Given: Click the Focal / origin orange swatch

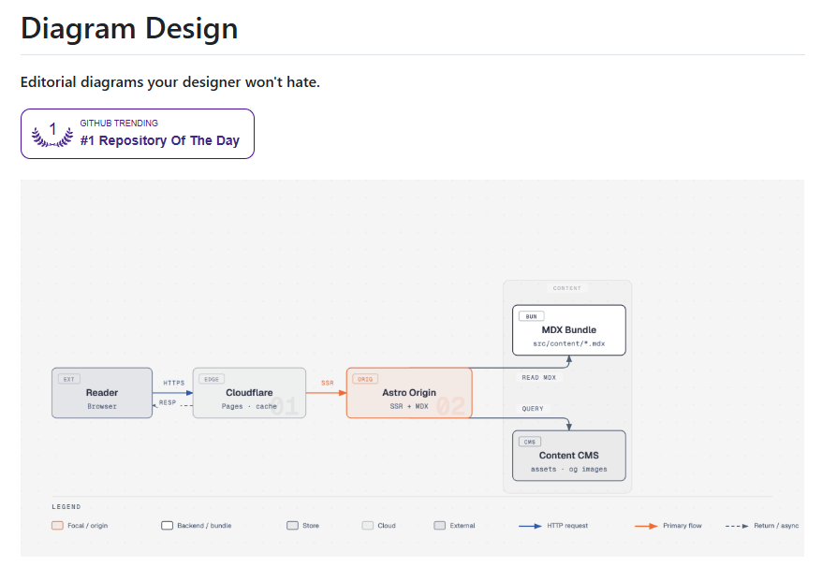Looking at the screenshot, I should pos(58,526).
